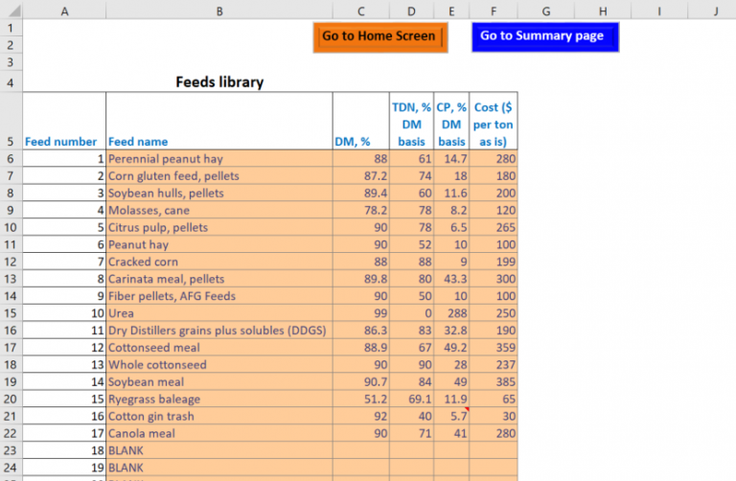The image size is (736, 481).
Task: Select Urea CP value 288
Action: coord(451,313)
